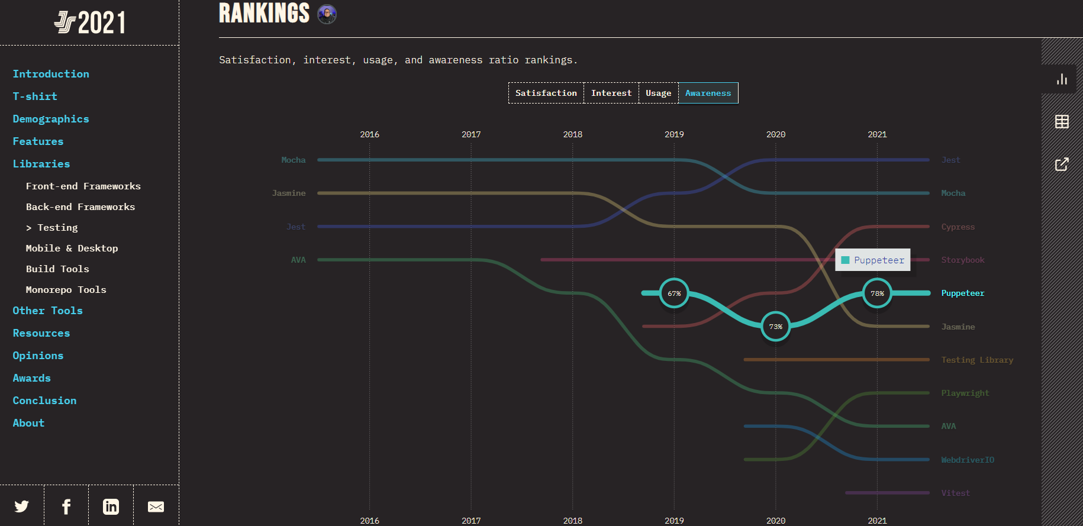This screenshot has width=1083, height=526.
Task: Click the Vitest label
Action: (x=955, y=493)
